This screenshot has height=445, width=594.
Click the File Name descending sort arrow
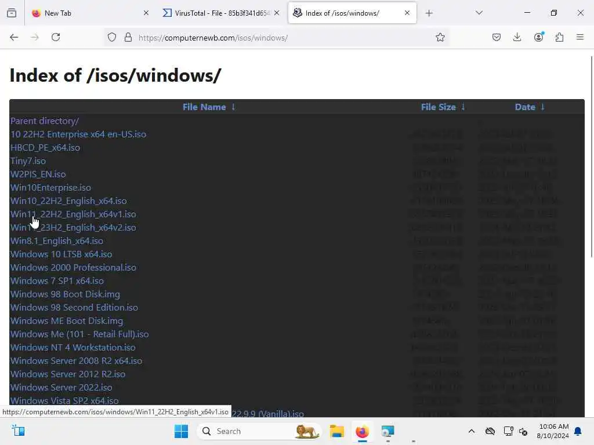coord(233,107)
